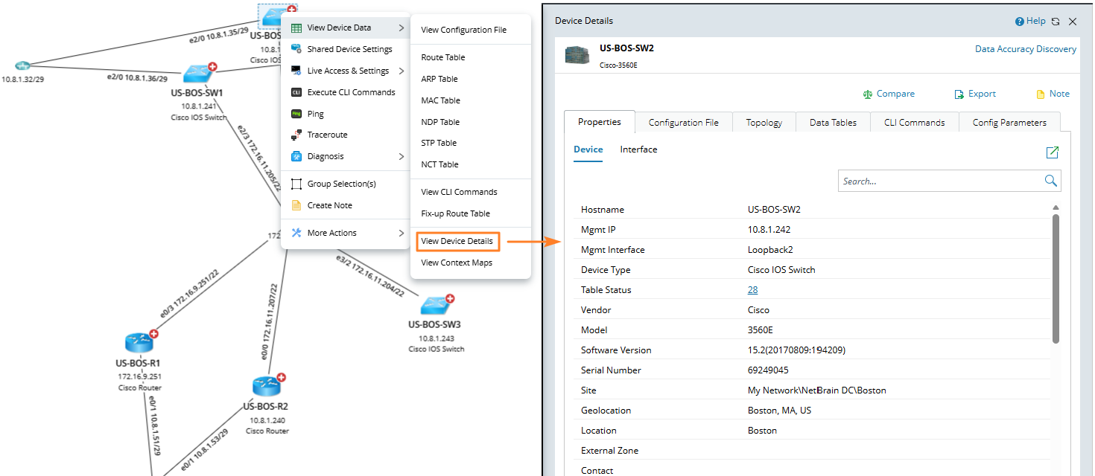
Task: Click the Table Status value 28 link
Action: click(752, 290)
